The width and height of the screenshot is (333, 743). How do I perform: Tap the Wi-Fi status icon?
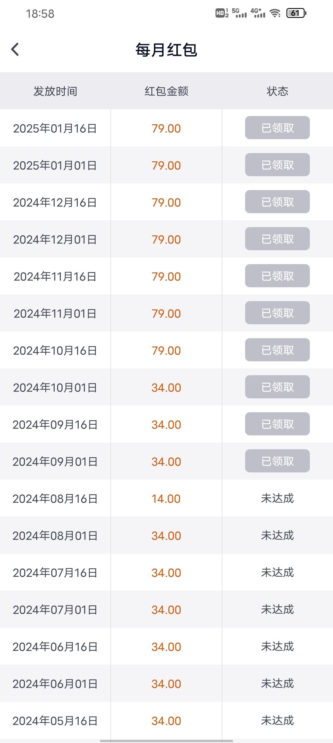click(275, 13)
